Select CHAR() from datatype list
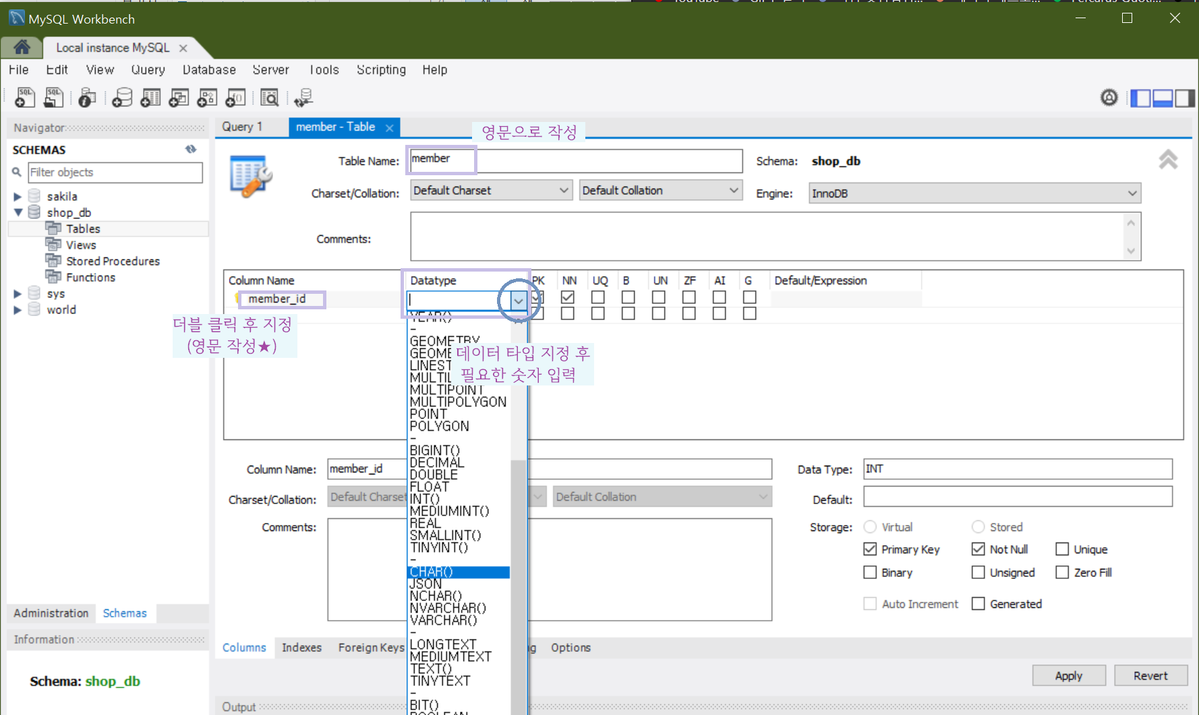This screenshot has height=715, width=1199. tap(459, 571)
